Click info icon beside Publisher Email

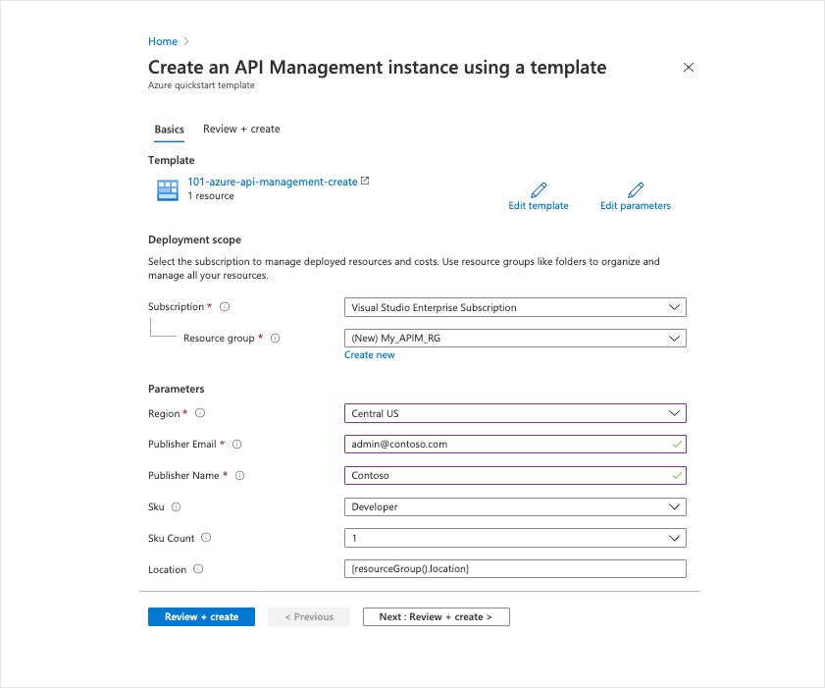236,445
